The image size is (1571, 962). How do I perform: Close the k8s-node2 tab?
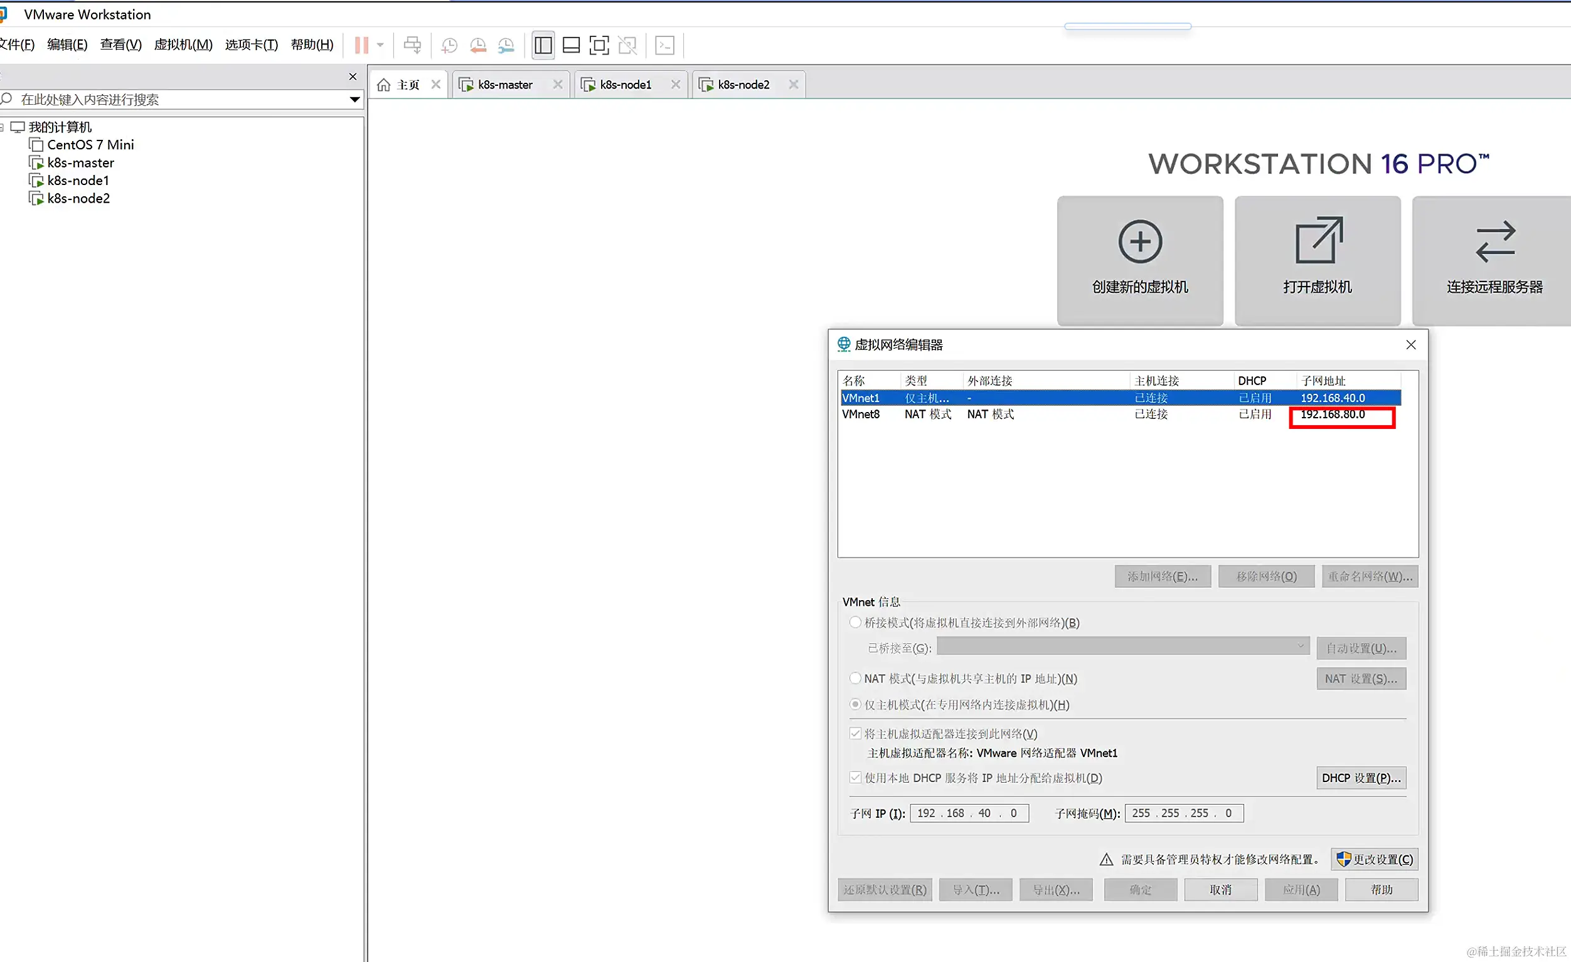(793, 85)
